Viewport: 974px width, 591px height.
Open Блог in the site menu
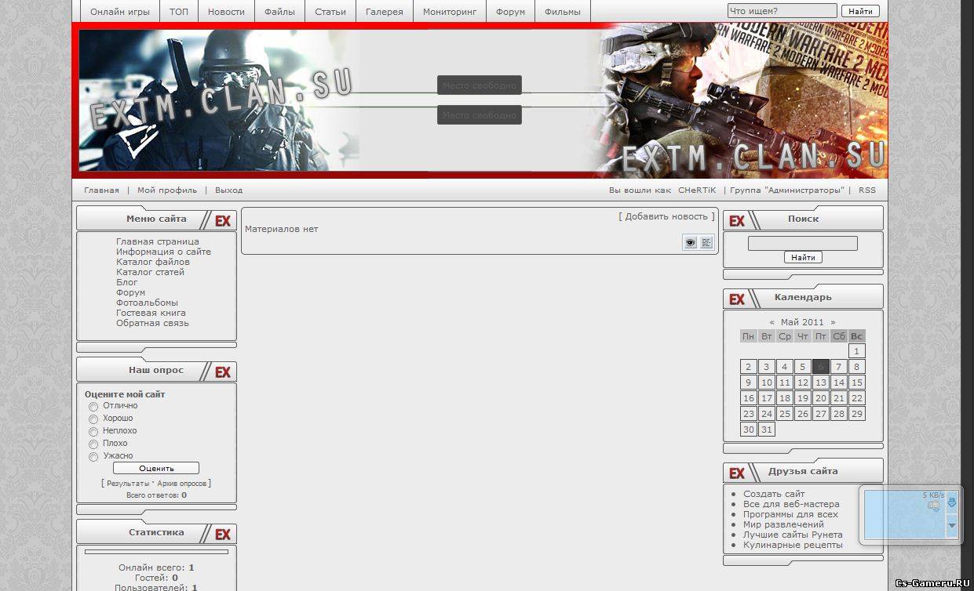(127, 282)
